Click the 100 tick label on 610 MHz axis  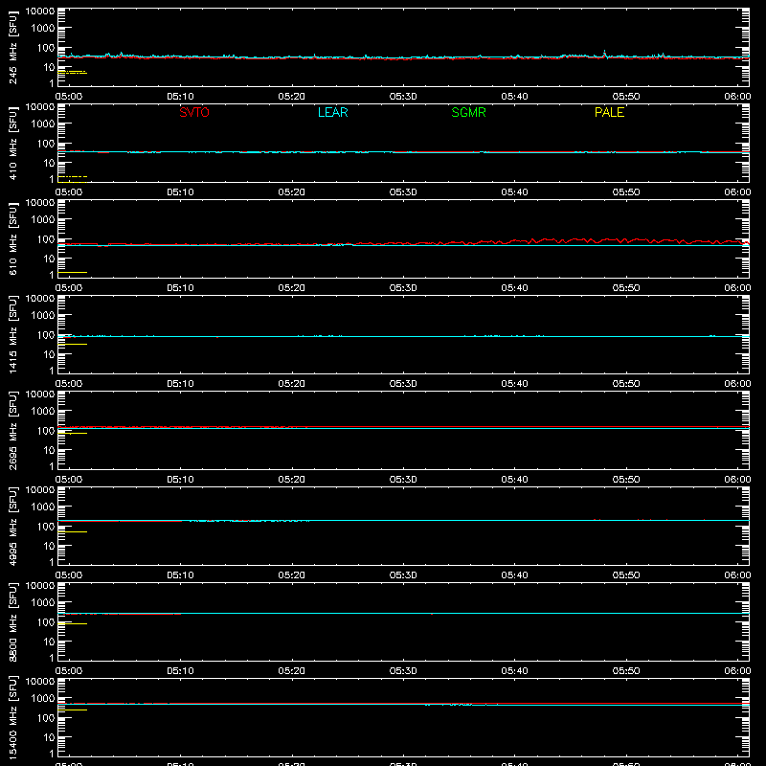tap(46, 239)
